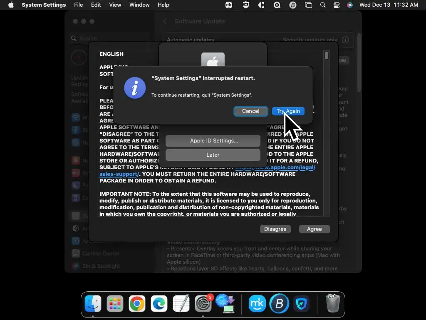The height and width of the screenshot is (320, 426).
Task: Open the View menu
Action: click(115, 5)
